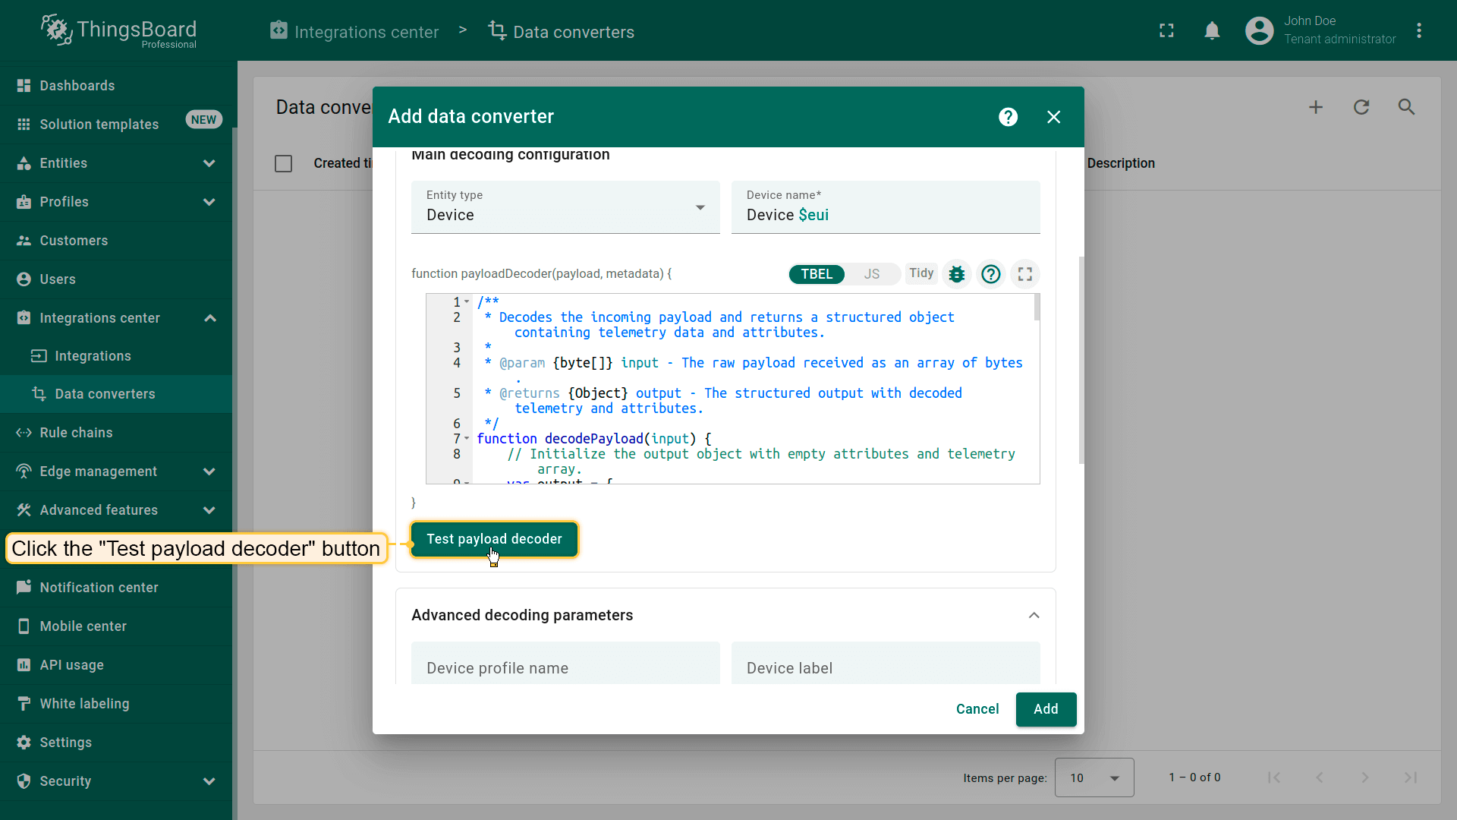
Task: Go to Integrations in the sidebar
Action: tap(93, 356)
